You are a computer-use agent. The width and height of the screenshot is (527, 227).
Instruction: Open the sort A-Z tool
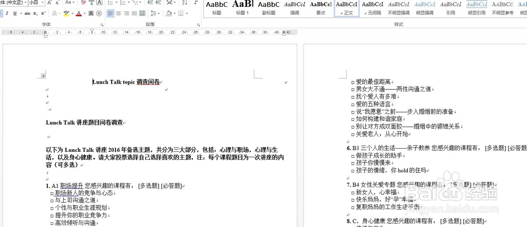click(184, 3)
